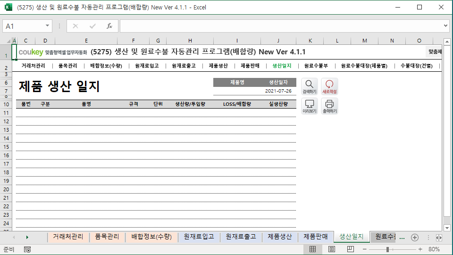Click the Excel application icon in title bar

point(8,7)
